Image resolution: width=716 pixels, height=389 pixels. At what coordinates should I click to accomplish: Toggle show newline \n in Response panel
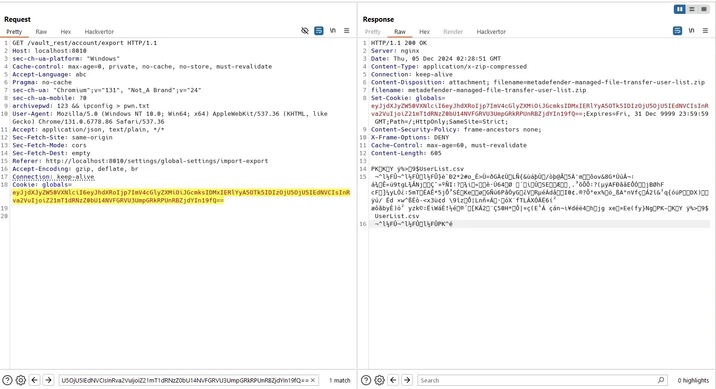pos(691,31)
